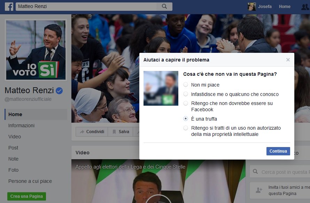
Task: Select 'Infastidisce me o qualcuno che conosco'
Action: (x=185, y=94)
